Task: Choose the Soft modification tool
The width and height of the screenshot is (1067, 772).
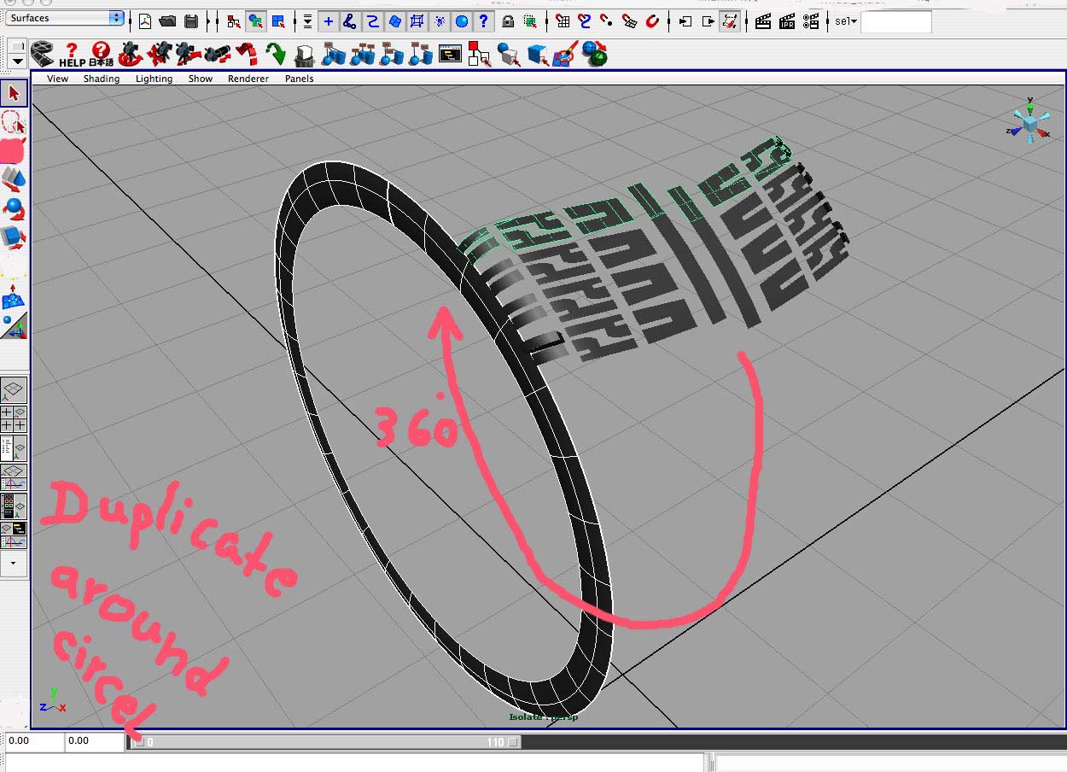Action: point(14,297)
